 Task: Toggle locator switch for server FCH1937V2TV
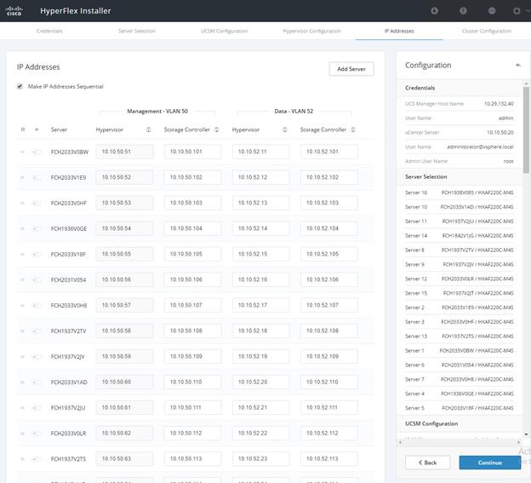(37, 331)
